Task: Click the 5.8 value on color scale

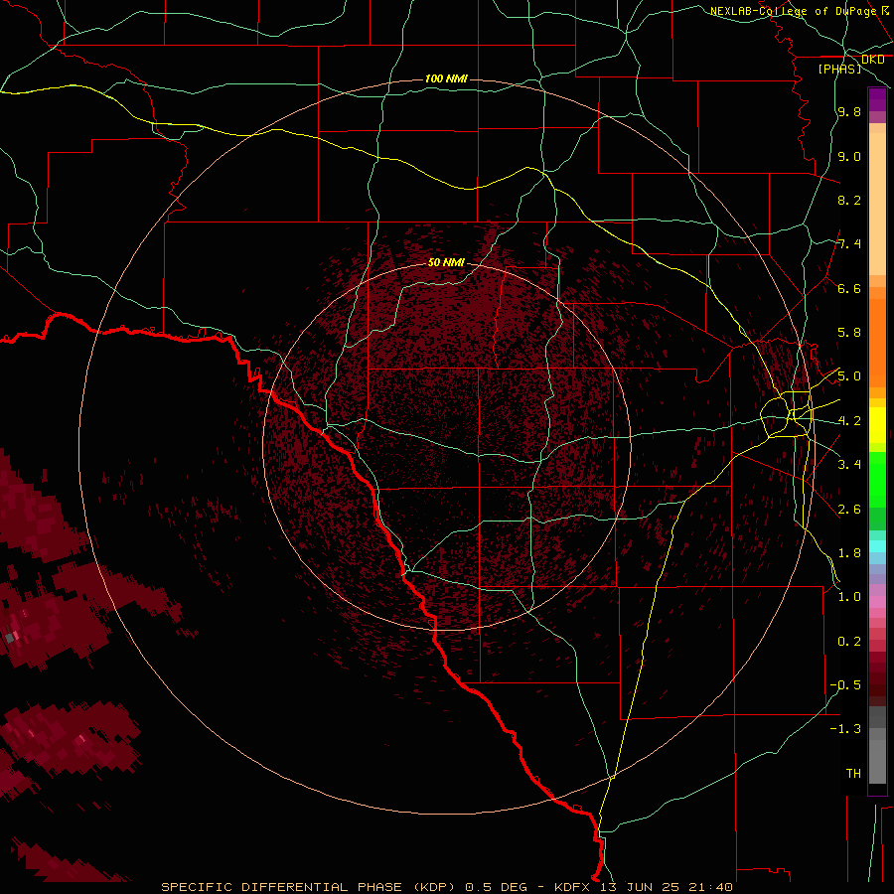Action: click(x=849, y=333)
